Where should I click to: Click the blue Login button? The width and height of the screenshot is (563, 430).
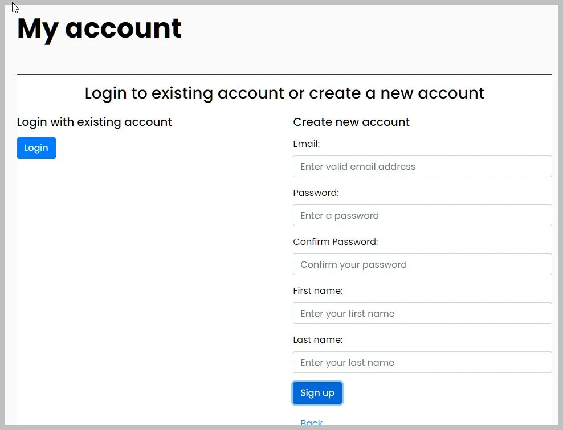coord(36,148)
